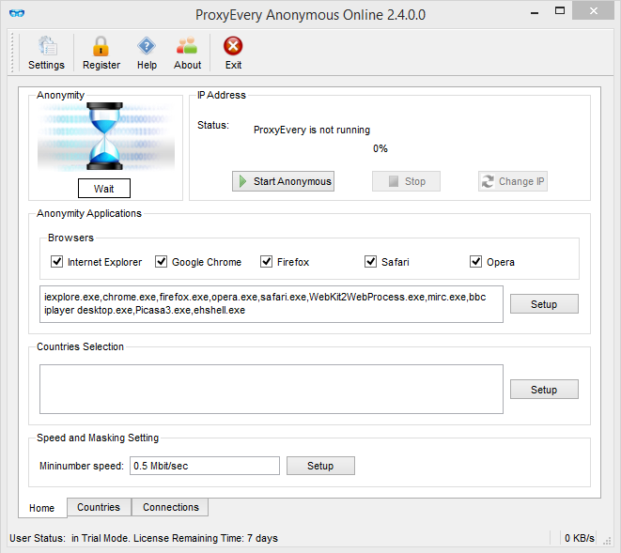
Task: Click the resize grip in status bar
Action: [607, 541]
